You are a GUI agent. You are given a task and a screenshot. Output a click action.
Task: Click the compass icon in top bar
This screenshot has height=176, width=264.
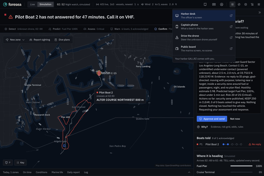(x=239, y=4)
